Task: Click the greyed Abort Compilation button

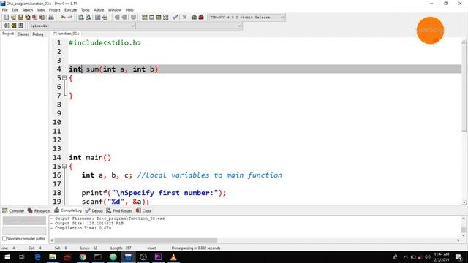Action: [24, 221]
